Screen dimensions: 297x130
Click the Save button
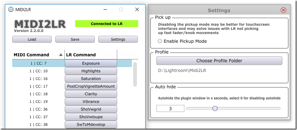pos(75,39)
